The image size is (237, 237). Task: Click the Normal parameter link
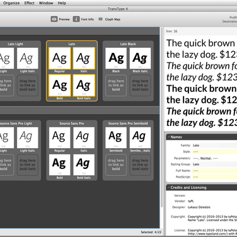click(205, 158)
